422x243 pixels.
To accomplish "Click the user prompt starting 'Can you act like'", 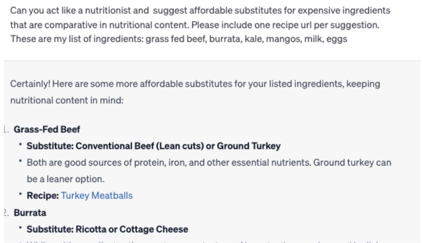I will [x=200, y=25].
